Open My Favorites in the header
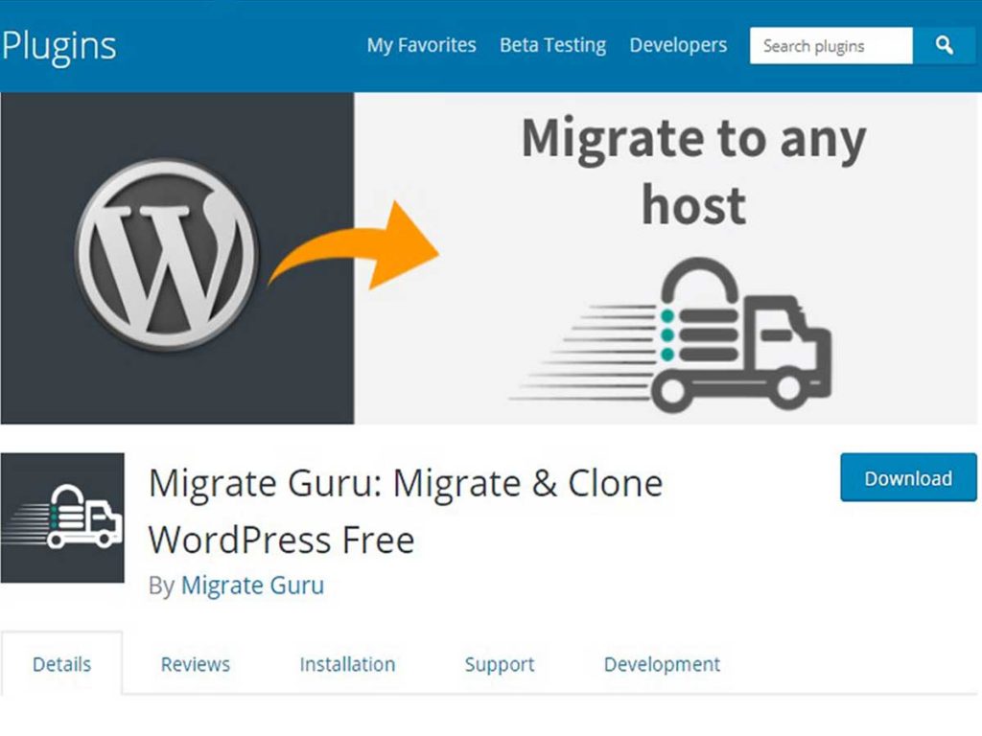This screenshot has width=982, height=736. pyautogui.click(x=422, y=45)
